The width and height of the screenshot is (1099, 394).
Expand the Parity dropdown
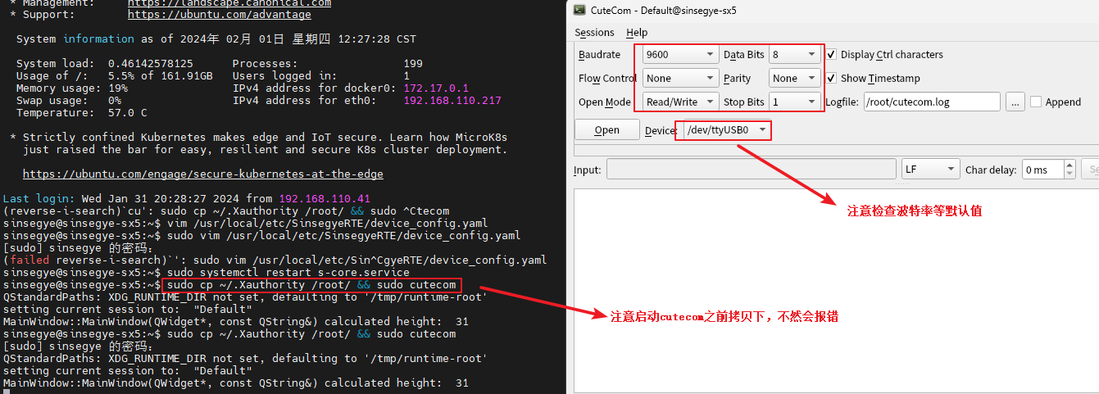pos(794,79)
